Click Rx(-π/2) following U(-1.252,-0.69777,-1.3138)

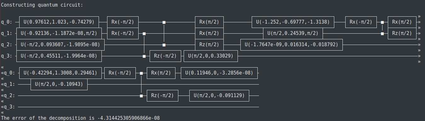pyautogui.click(x=361, y=22)
